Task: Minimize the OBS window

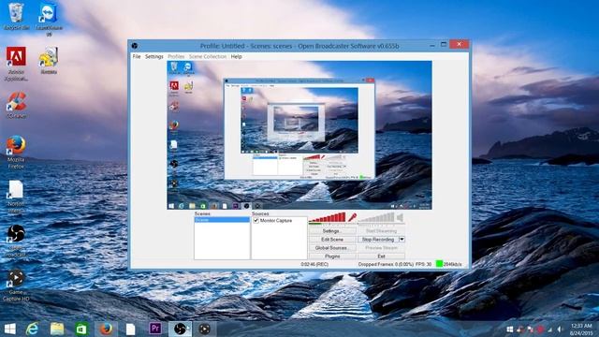Action: pos(432,45)
